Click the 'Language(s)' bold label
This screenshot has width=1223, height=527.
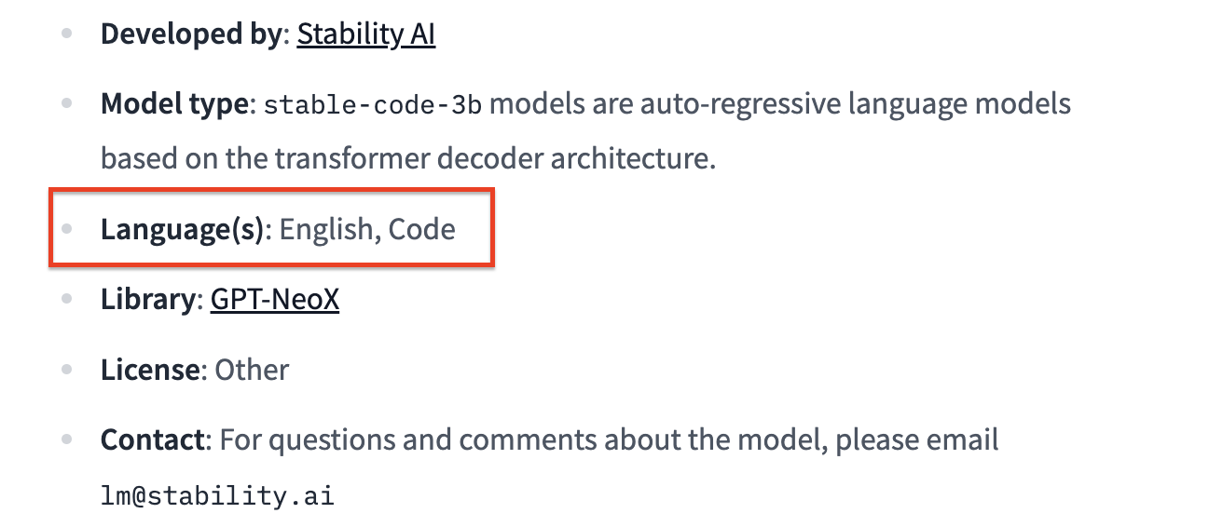tap(183, 229)
